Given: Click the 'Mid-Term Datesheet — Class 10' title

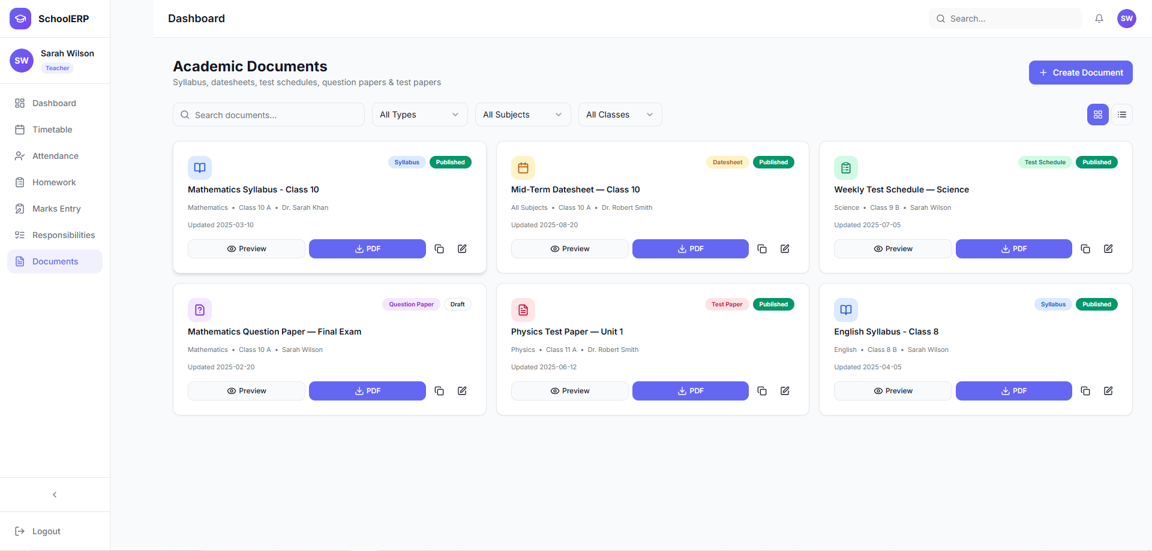Looking at the screenshot, I should click(575, 189).
